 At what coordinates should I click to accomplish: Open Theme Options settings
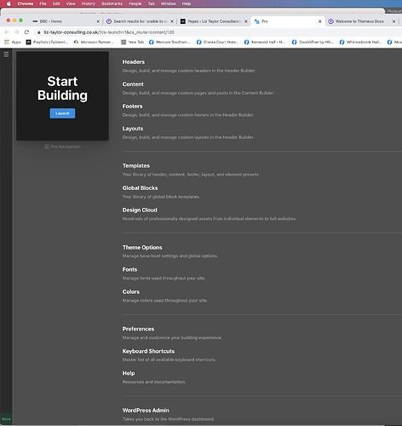(x=142, y=247)
